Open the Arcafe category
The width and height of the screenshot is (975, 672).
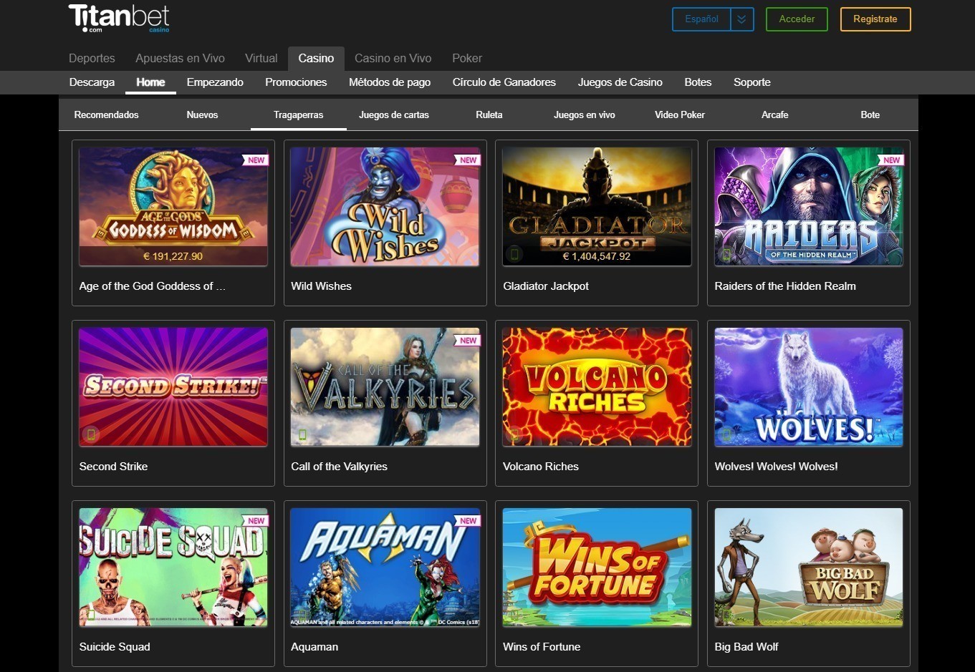pyautogui.click(x=775, y=115)
